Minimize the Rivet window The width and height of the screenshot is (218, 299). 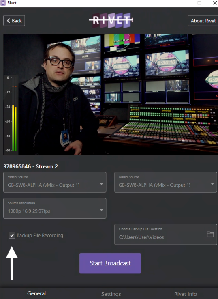tap(184, 3)
